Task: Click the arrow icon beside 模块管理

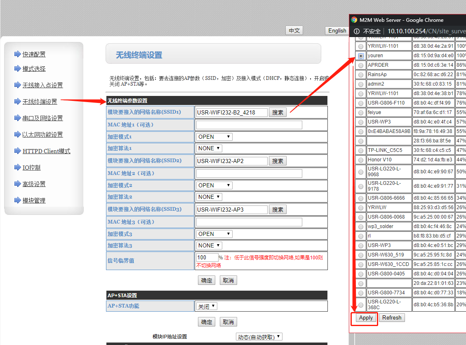Action: pos(17,200)
